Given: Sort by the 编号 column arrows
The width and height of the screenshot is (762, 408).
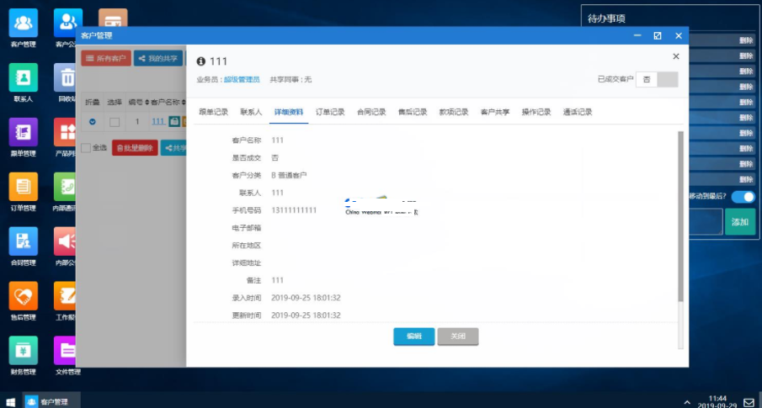Looking at the screenshot, I should (146, 103).
